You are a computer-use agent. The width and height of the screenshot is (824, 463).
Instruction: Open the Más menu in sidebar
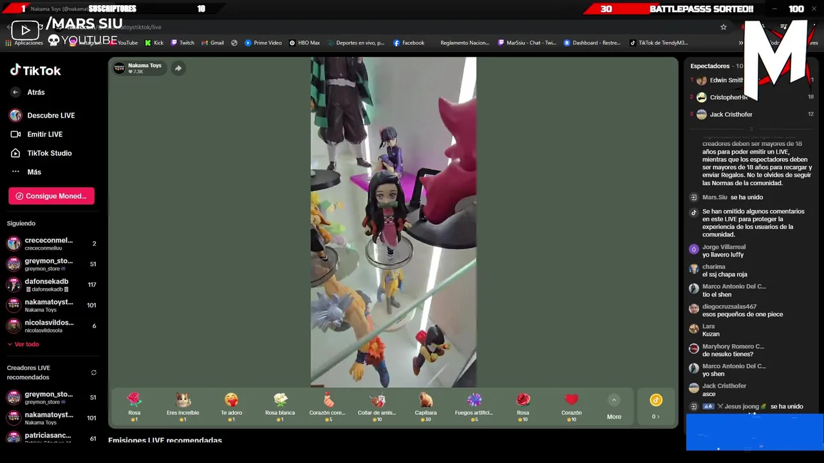click(x=26, y=172)
